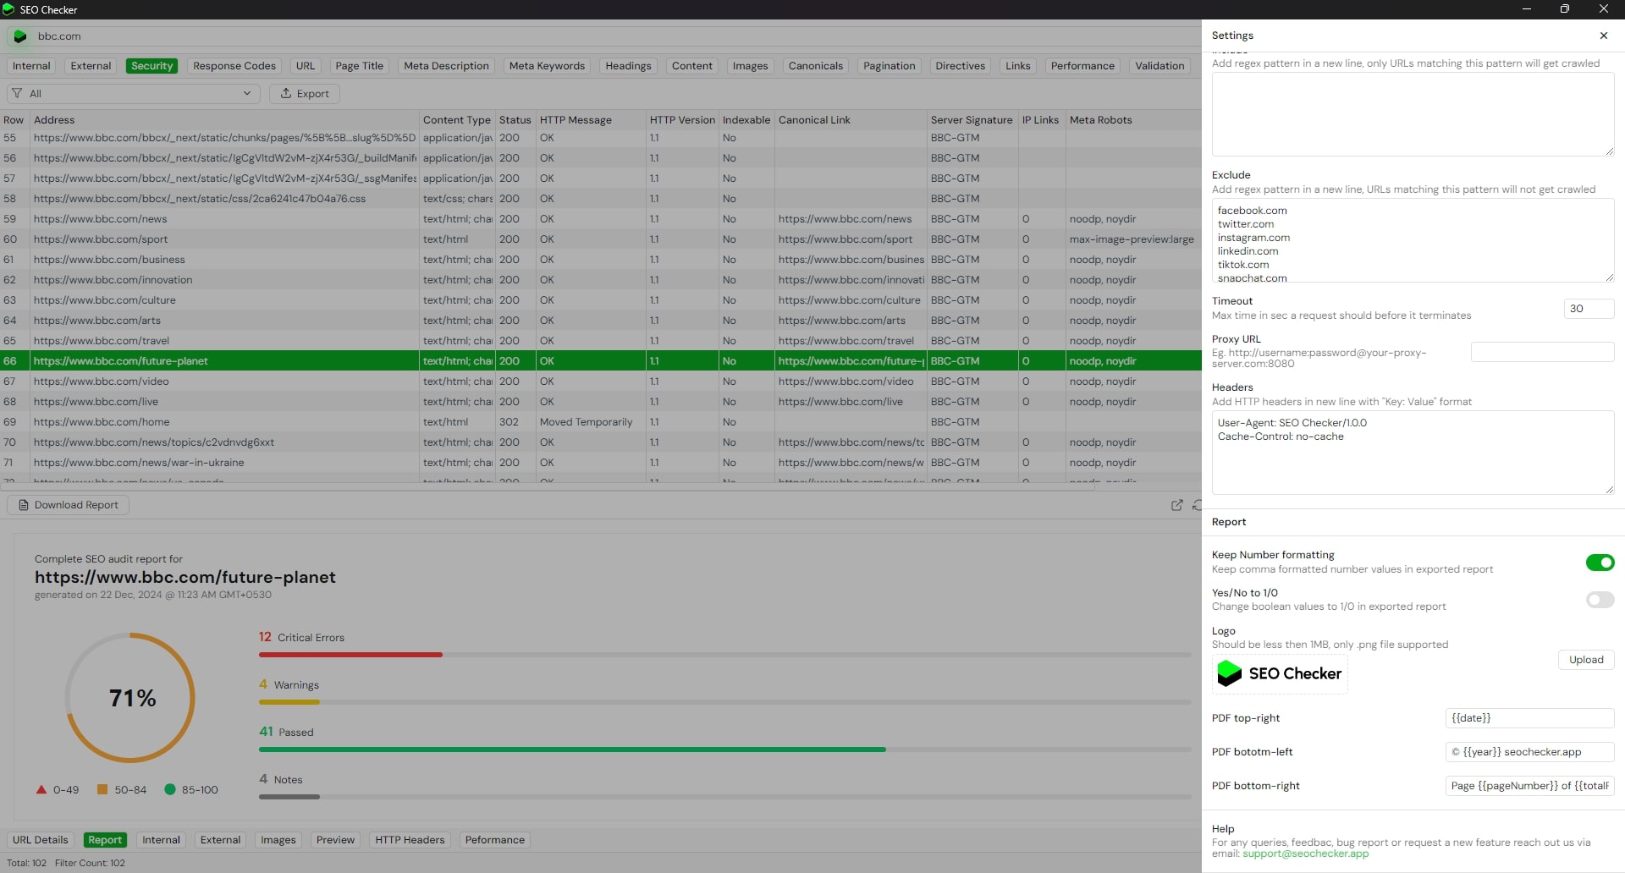Open the Preview bottom tab
This screenshot has height=873, width=1625.
click(335, 840)
